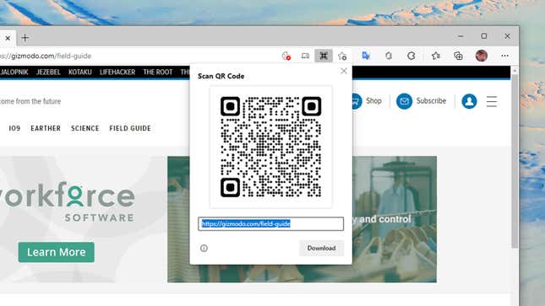545x306 pixels.
Task: Open the Jezebel network link
Action: click(x=48, y=72)
